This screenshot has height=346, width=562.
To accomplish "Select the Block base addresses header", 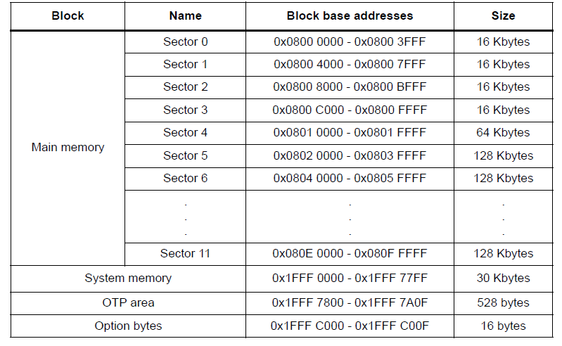I will pos(350,15).
